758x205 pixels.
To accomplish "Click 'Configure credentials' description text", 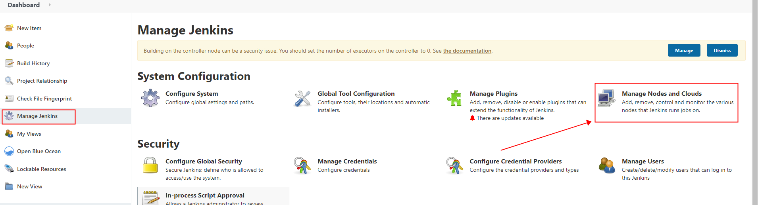I will pyautogui.click(x=344, y=170).
